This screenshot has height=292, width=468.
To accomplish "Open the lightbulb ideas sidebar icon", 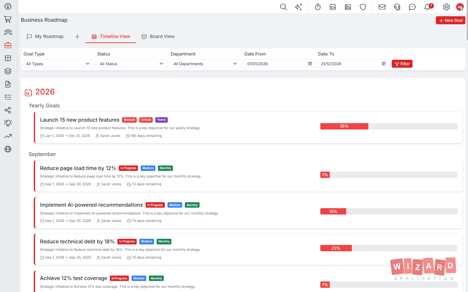I will tap(8, 123).
